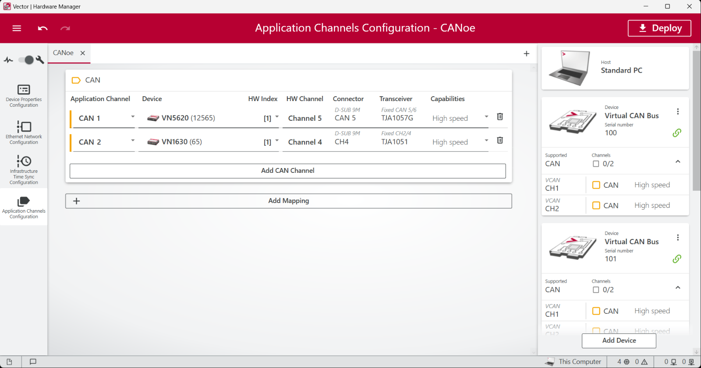This screenshot has width=701, height=368.
Task: Click the device count indicator showing 4
Action: (x=623, y=362)
